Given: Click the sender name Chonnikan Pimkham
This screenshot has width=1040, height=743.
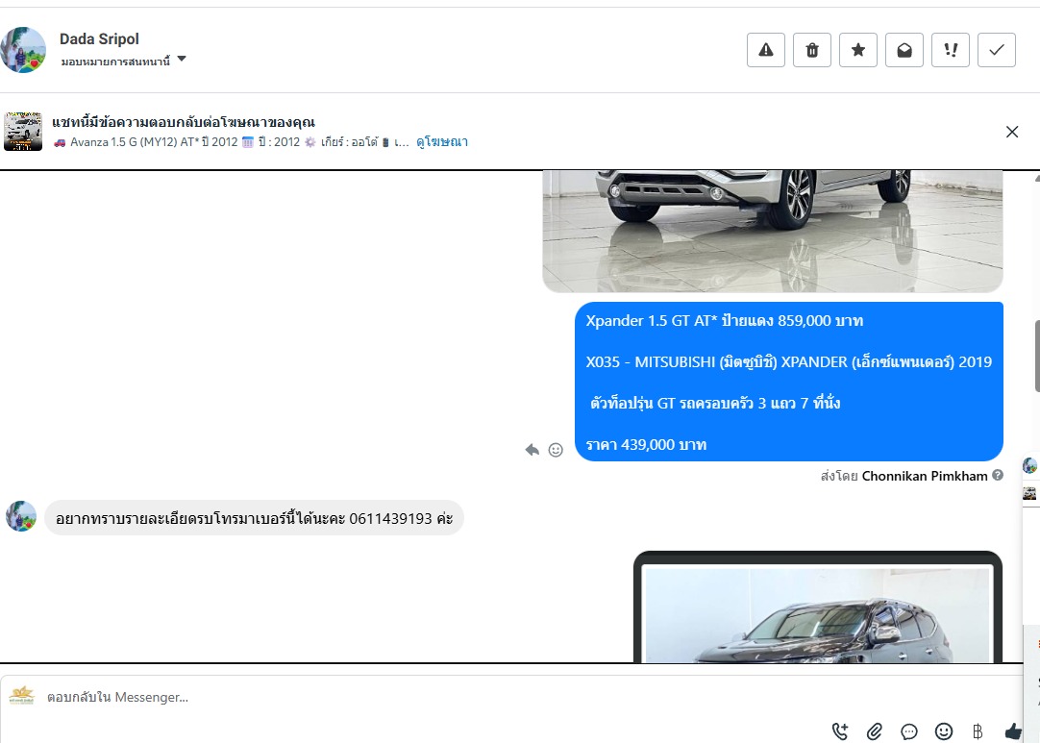Looking at the screenshot, I should pyautogui.click(x=925, y=476).
